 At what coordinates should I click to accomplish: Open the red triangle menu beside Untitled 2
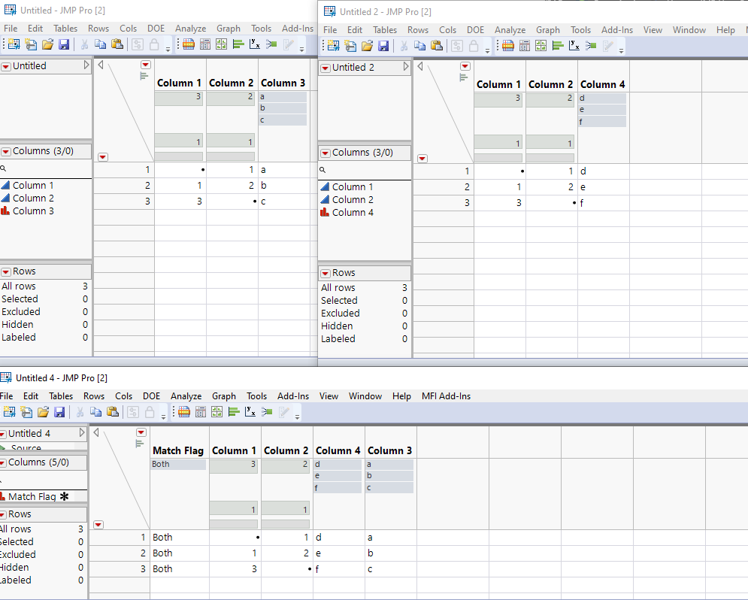click(323, 67)
